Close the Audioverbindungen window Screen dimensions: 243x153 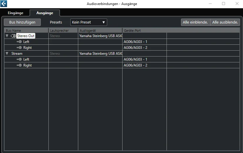pos(237,4)
